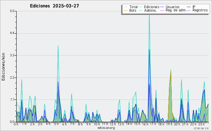The width and height of the screenshot is (212, 131).
Task: Click the green Ediciones legend color line
Action: coord(141,7)
